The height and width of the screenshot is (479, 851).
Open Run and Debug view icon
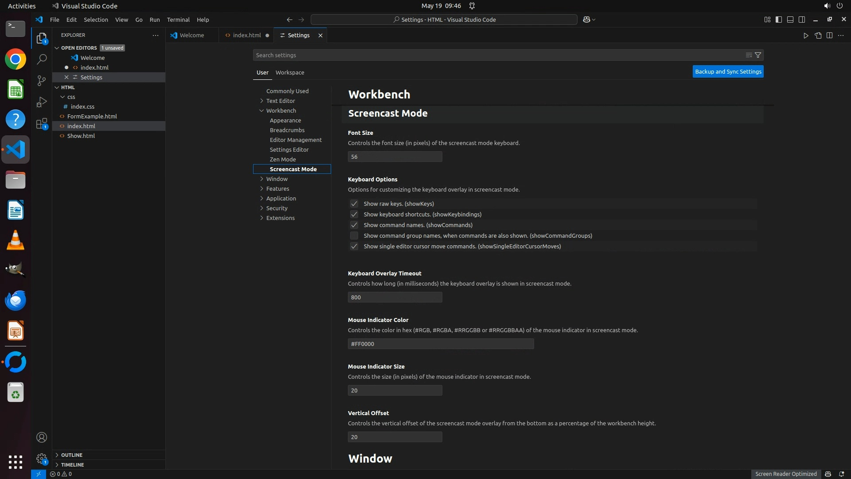click(42, 102)
